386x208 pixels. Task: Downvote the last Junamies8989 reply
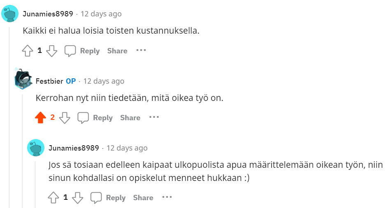coord(78,198)
